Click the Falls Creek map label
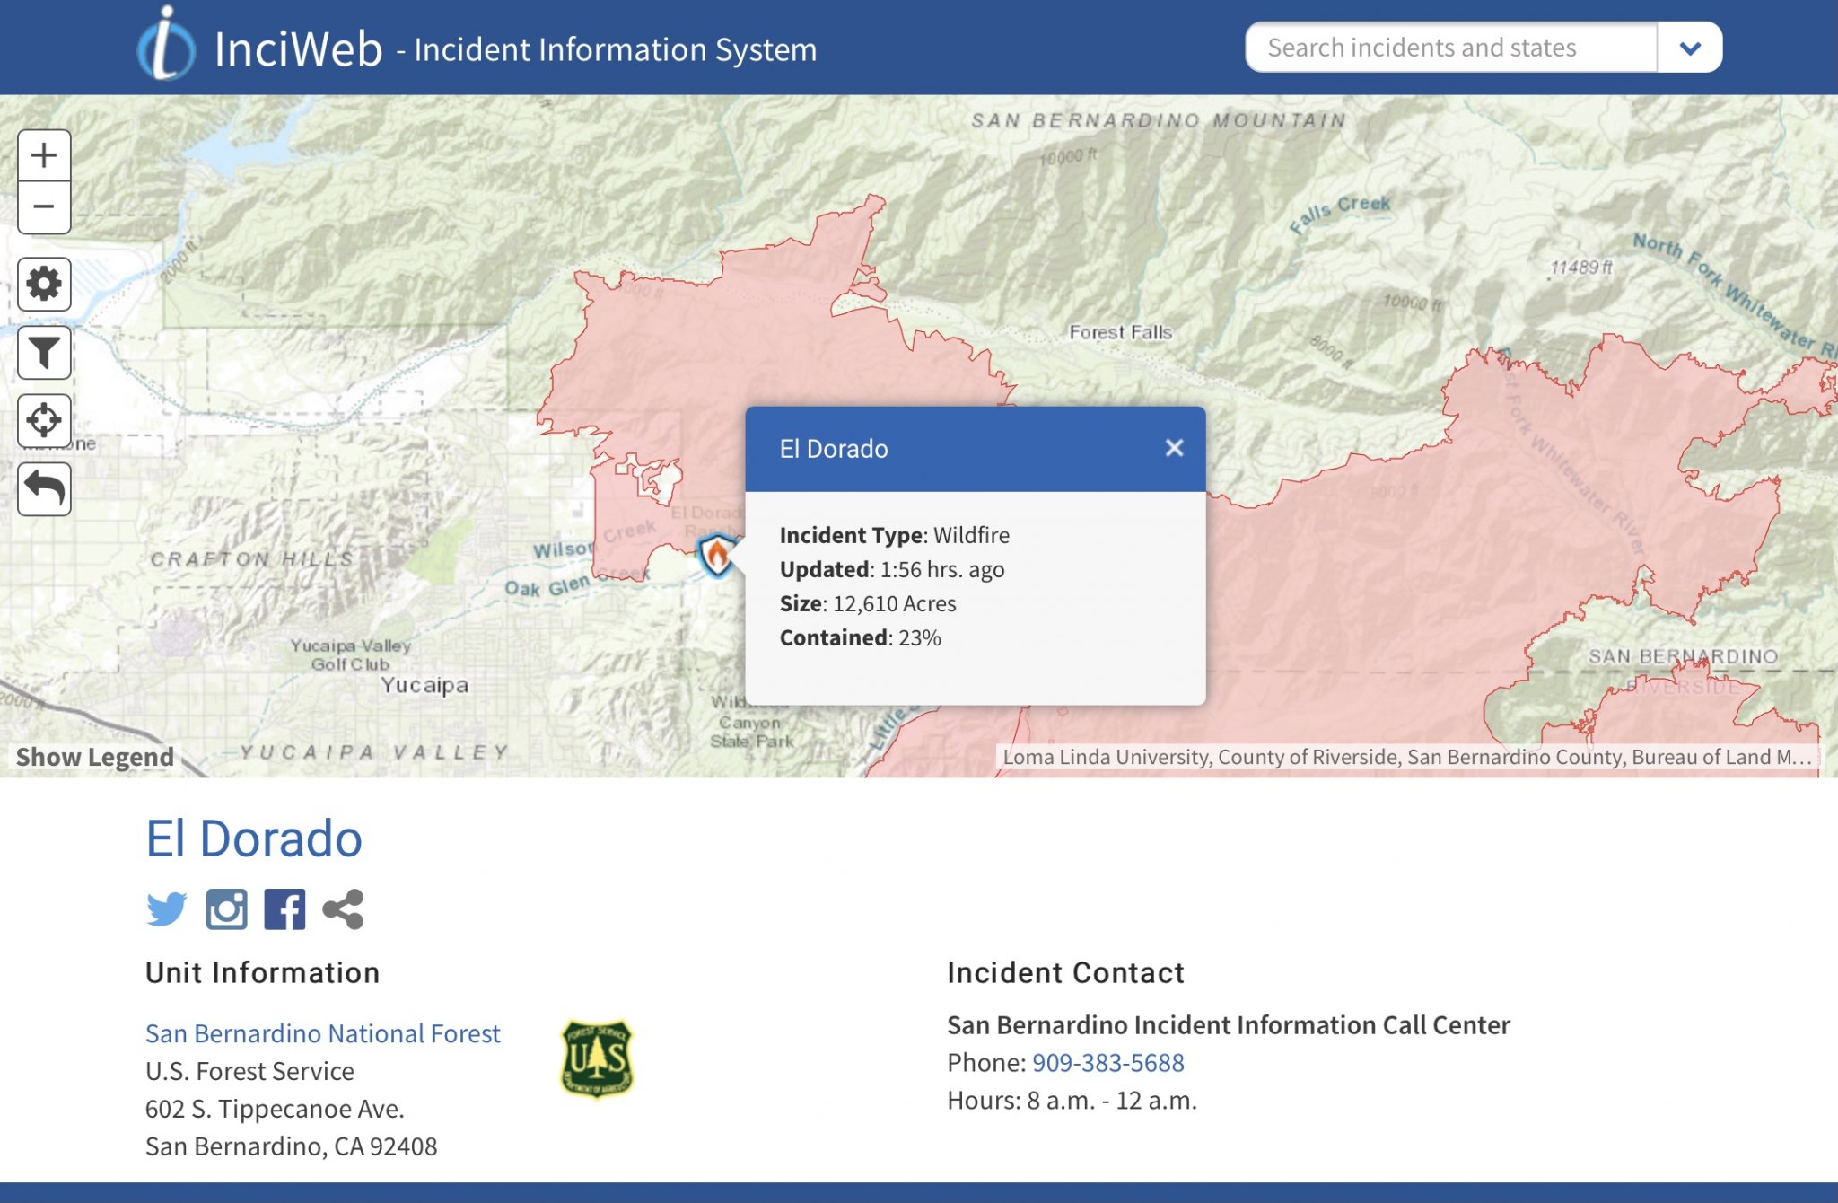 tap(1340, 214)
